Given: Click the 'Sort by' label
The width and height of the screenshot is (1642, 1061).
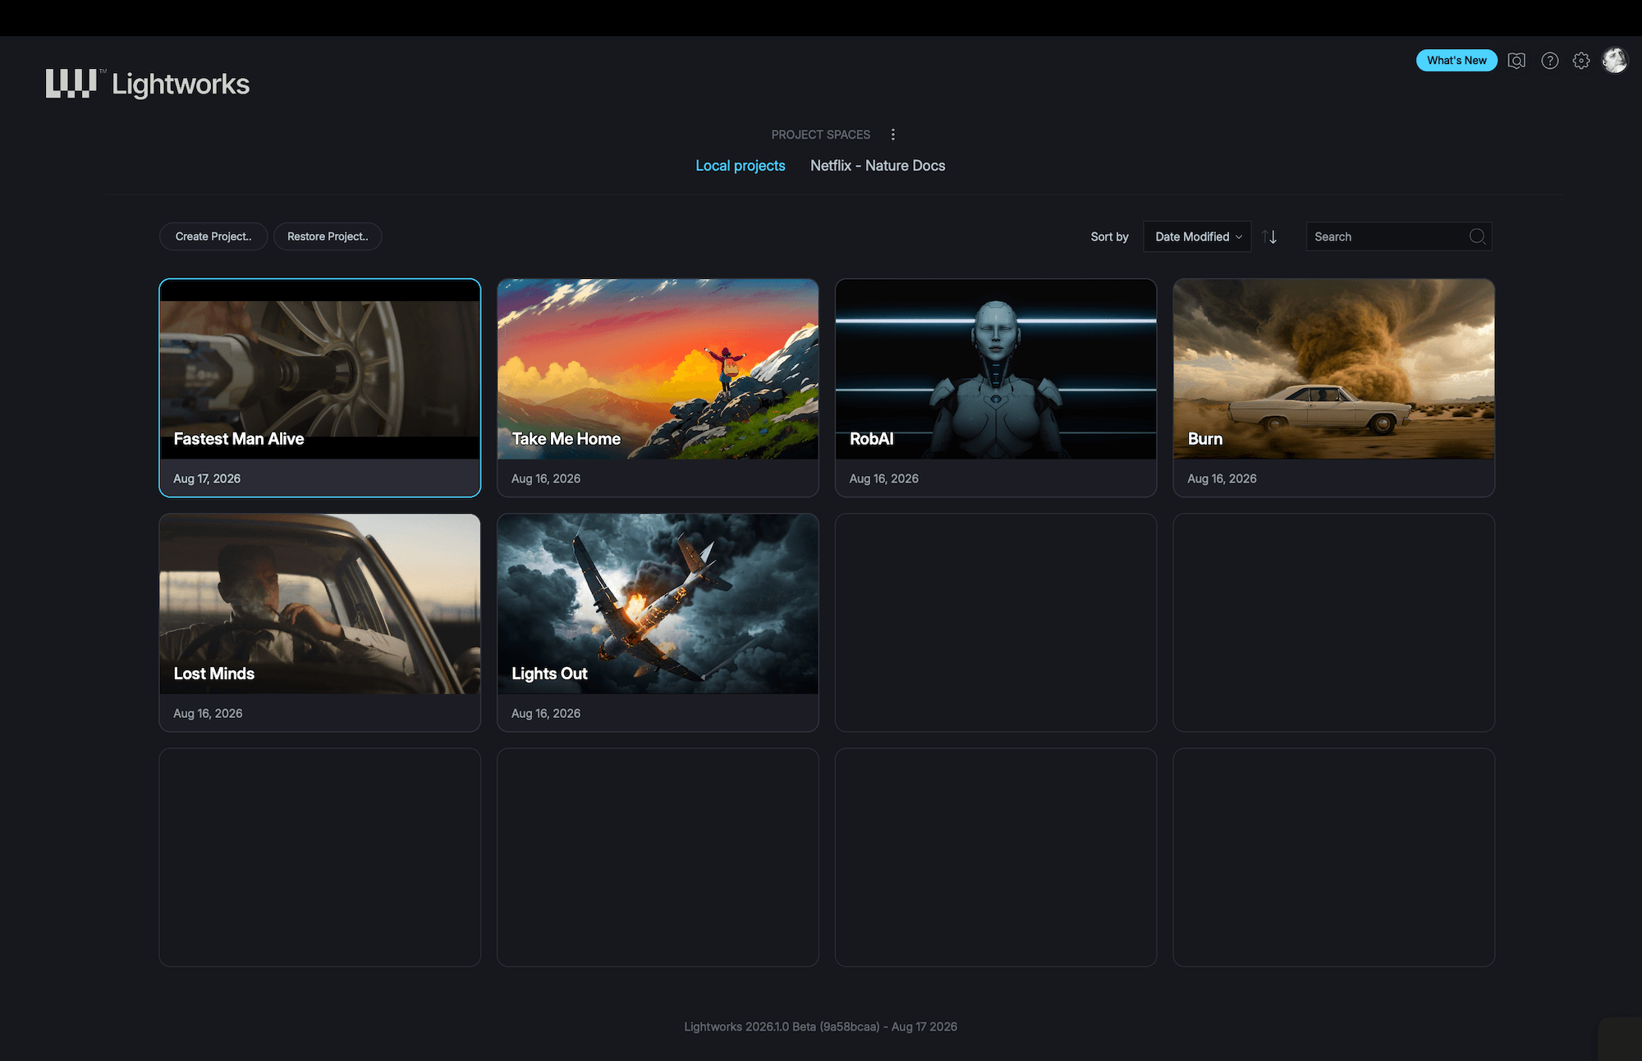Looking at the screenshot, I should tap(1109, 236).
